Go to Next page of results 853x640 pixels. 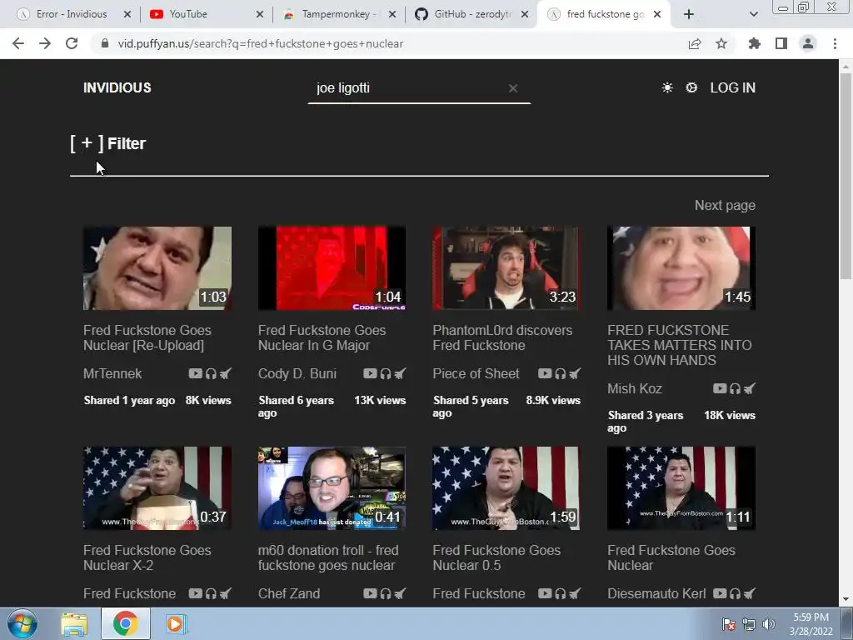(725, 205)
